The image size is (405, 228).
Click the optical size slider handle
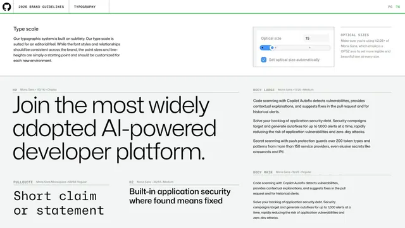point(272,47)
